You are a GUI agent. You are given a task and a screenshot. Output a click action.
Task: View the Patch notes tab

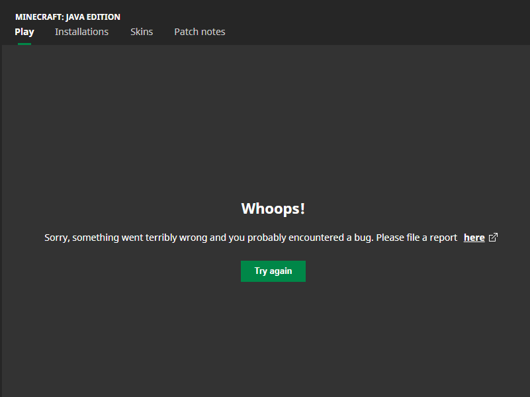coord(199,32)
